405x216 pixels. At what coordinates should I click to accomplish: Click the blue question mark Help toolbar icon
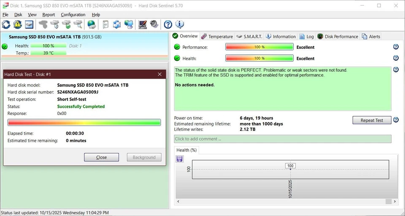pyautogui.click(x=168, y=24)
